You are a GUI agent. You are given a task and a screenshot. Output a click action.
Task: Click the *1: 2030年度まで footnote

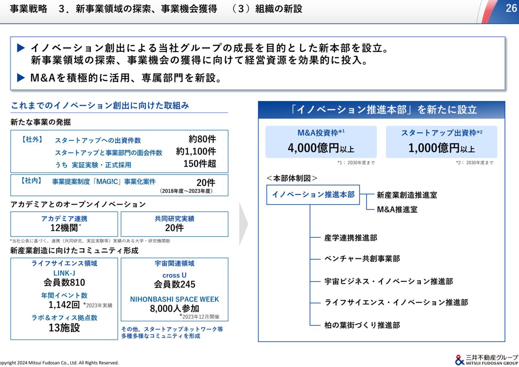[356, 163]
